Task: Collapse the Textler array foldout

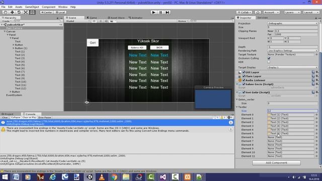Action: point(237,107)
